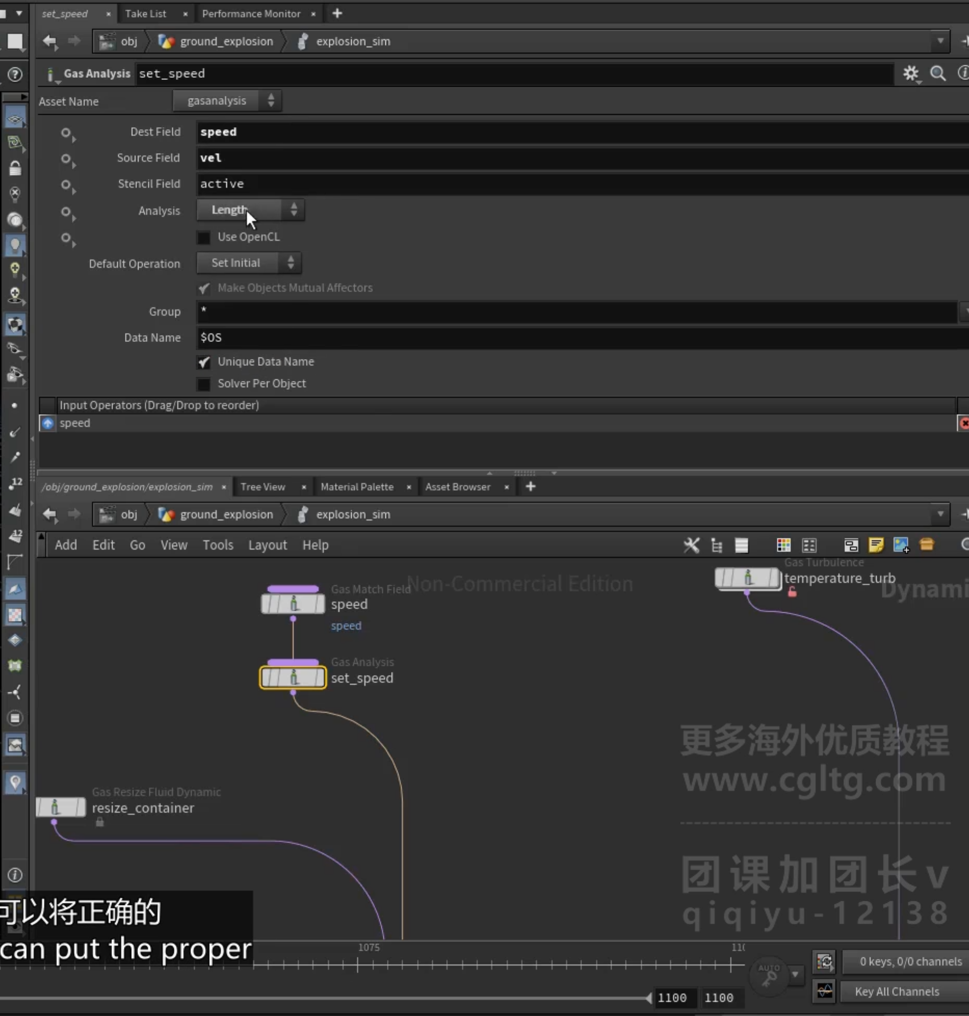
Task: Enable Solver Per Object checkbox
Action: [x=204, y=384]
